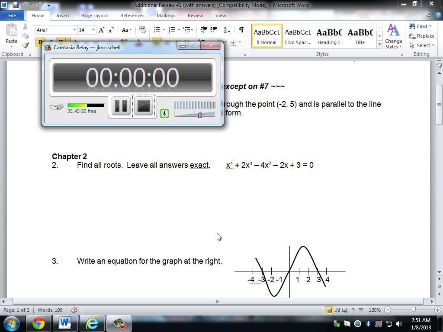The height and width of the screenshot is (332, 443).
Task: Click the Paste clipboard icon
Action: click(x=11, y=31)
